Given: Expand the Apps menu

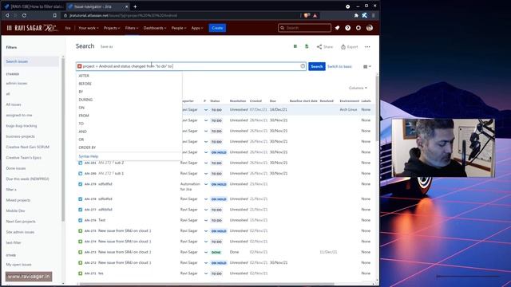Looking at the screenshot, I should click(x=197, y=28).
